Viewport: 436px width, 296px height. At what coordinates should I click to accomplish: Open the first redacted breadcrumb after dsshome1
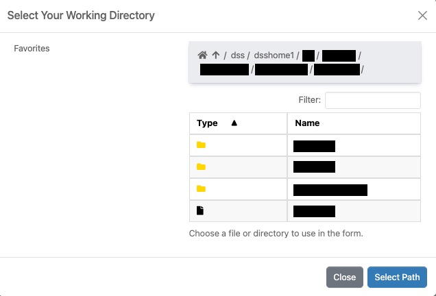click(x=308, y=56)
